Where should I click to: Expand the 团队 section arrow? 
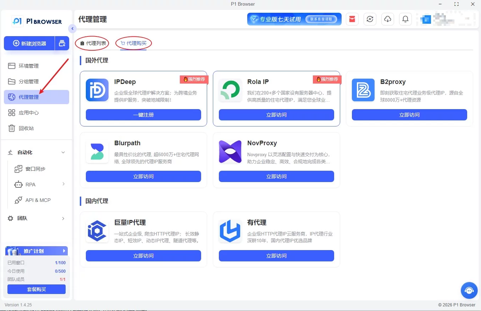[63, 218]
